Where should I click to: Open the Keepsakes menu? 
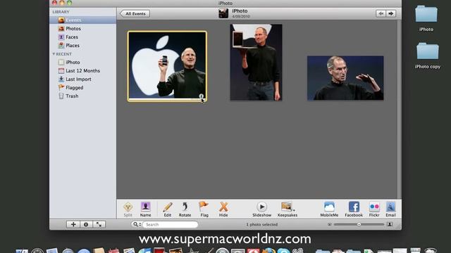coord(288,209)
